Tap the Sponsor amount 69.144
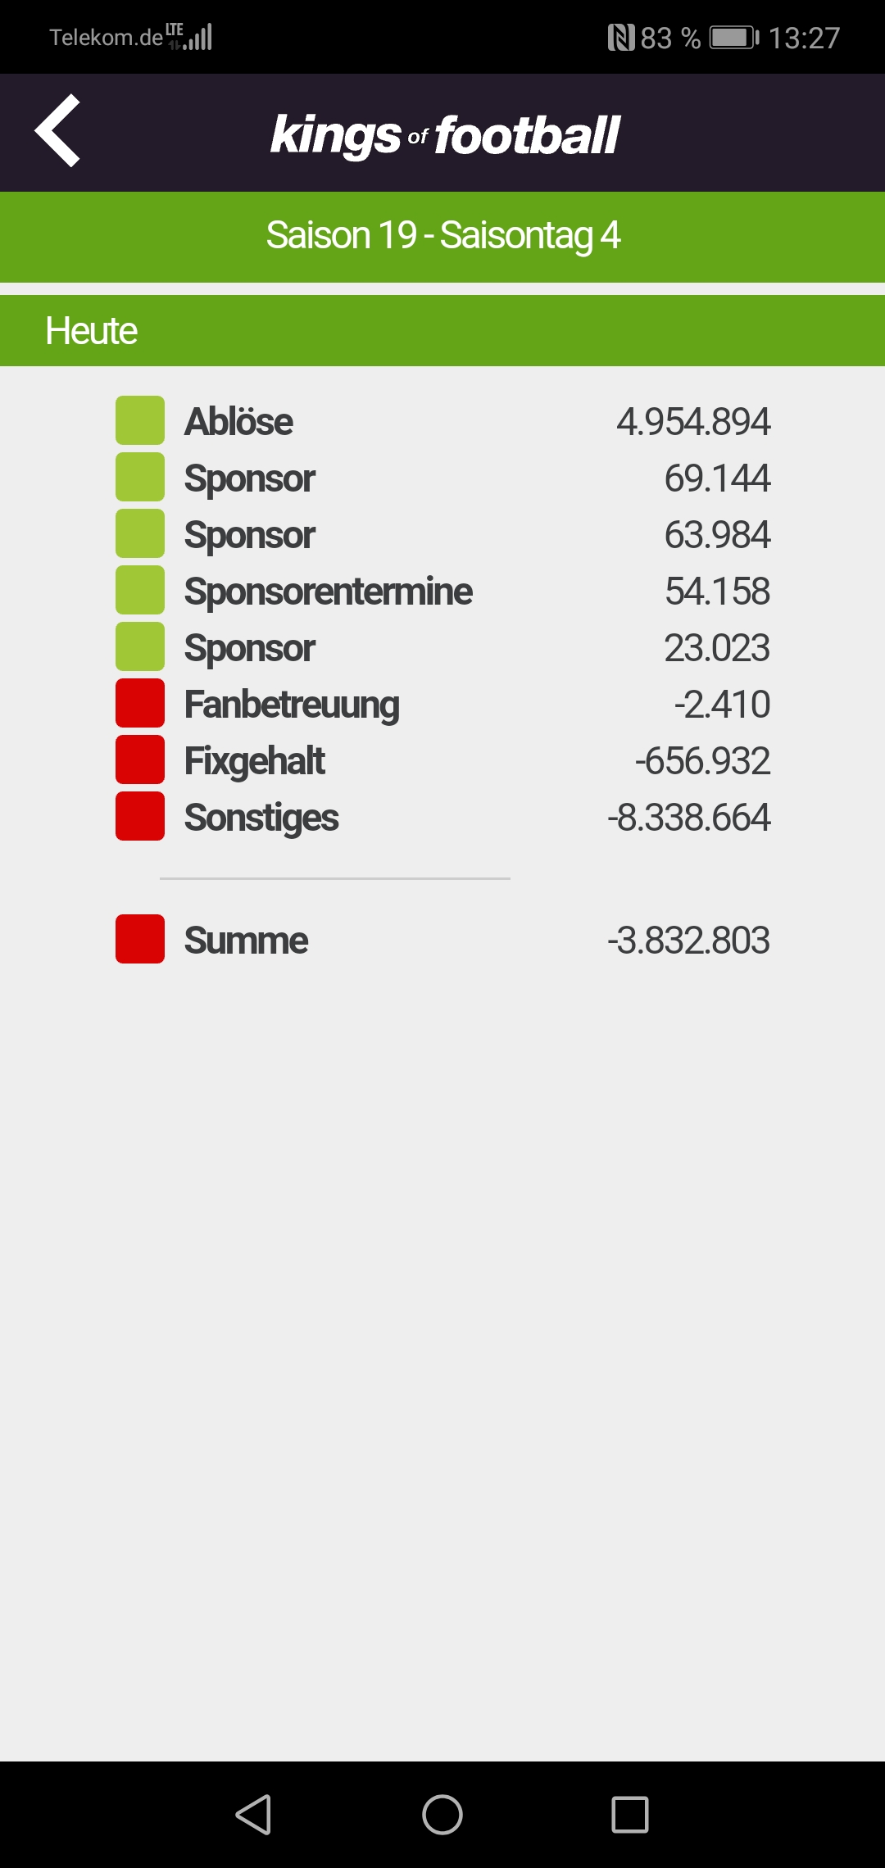The width and height of the screenshot is (885, 1868). pos(717,478)
